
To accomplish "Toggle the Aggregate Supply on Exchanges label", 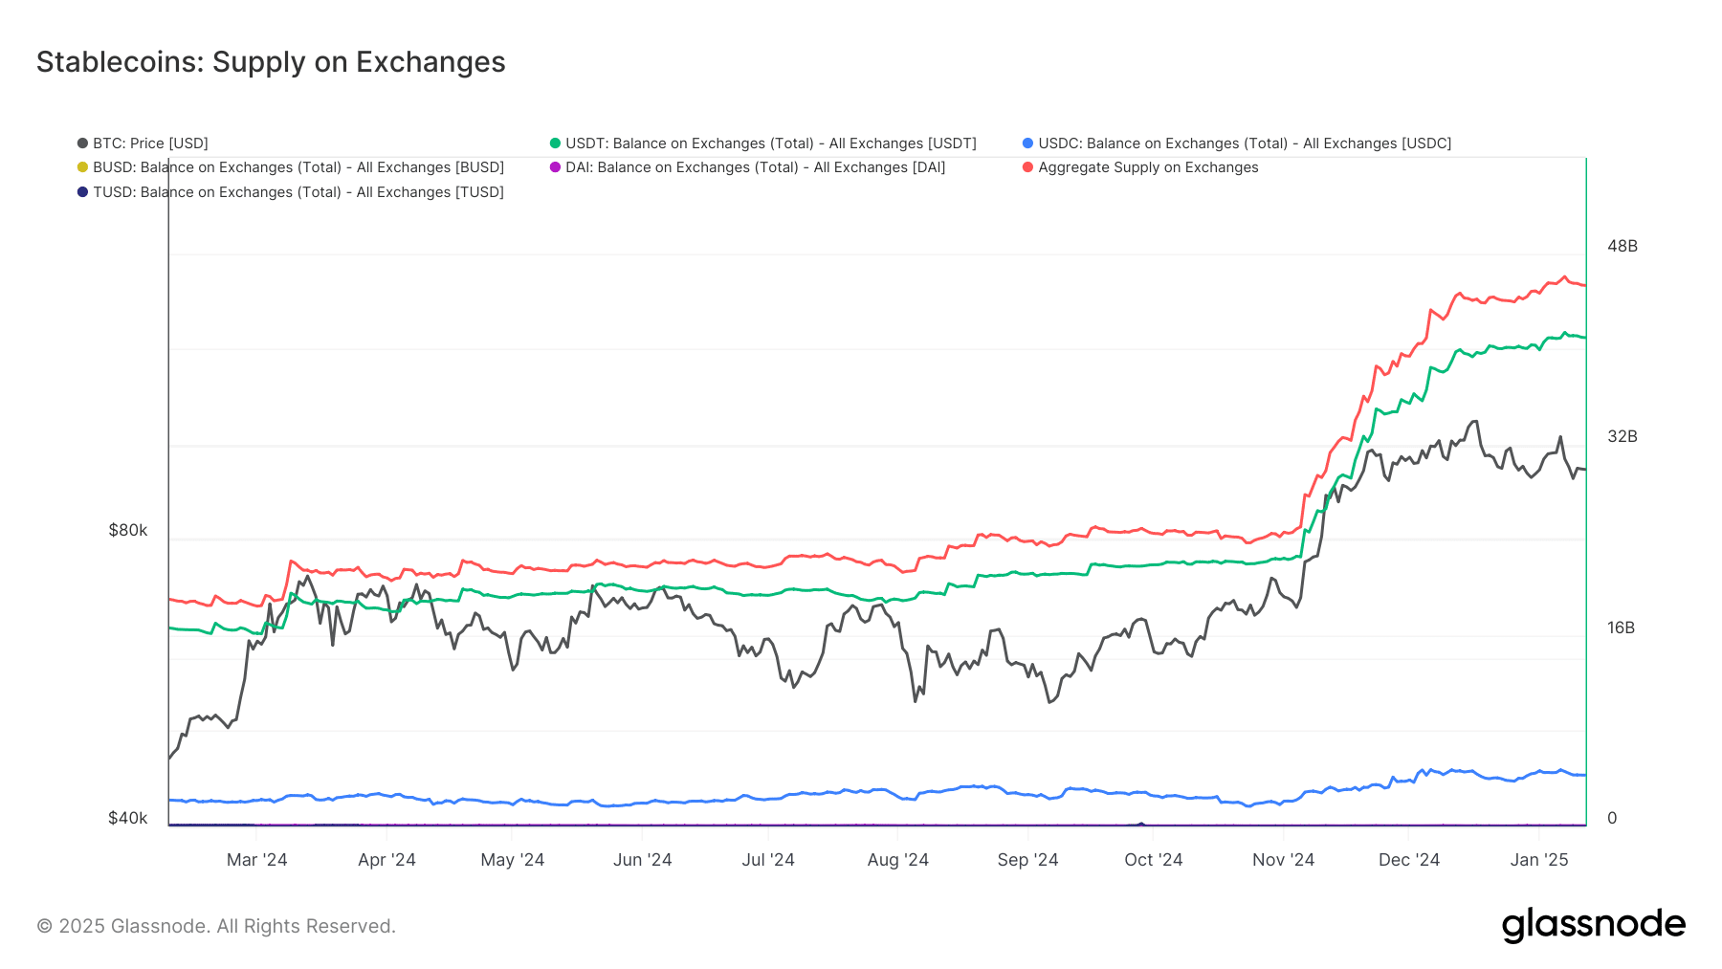I will tap(1149, 167).
